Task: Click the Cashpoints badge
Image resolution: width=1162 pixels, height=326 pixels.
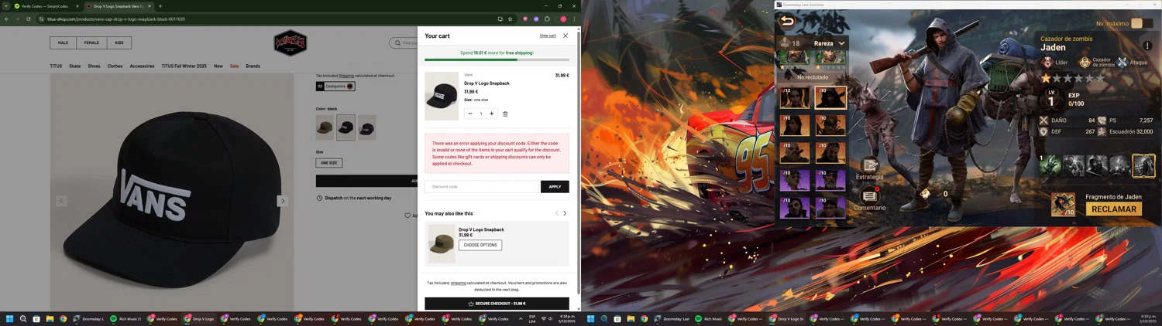Action: coord(335,87)
